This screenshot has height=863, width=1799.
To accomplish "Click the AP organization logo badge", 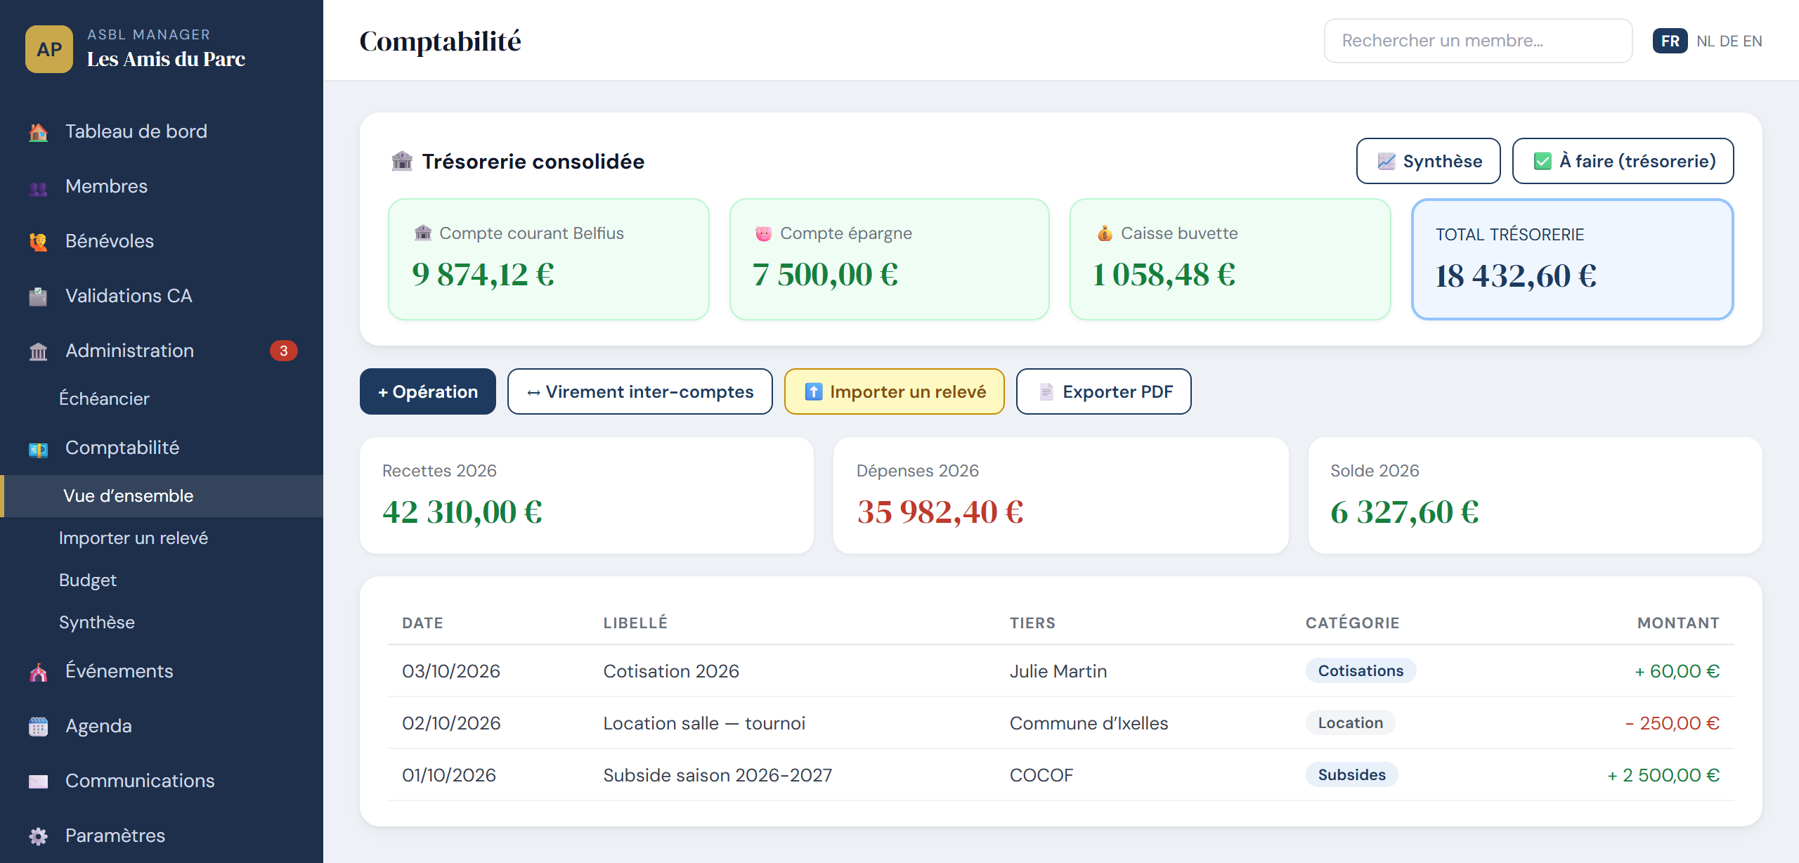I will click(49, 49).
